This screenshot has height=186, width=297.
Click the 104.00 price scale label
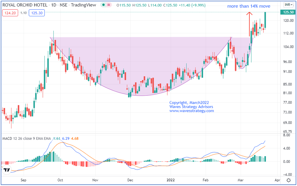tap(288, 47)
